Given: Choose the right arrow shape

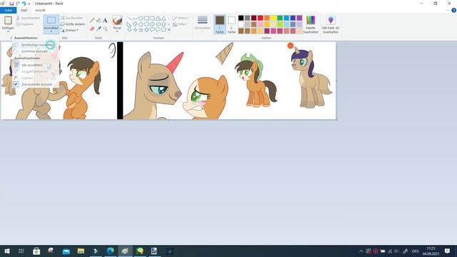Looking at the screenshot, I should coord(152,24).
